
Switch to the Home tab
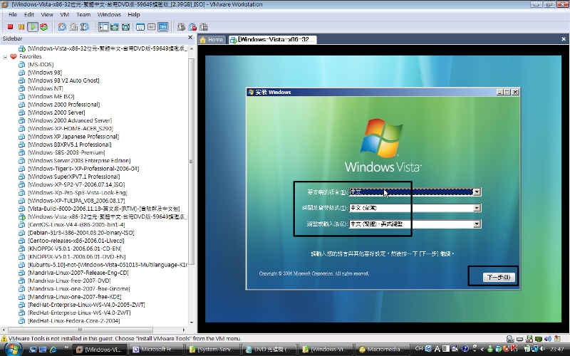click(x=212, y=40)
